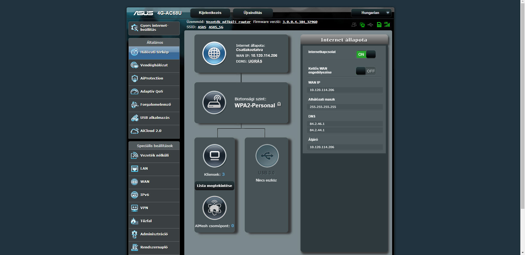This screenshot has width=525, height=255.
Task: Click the IPv6 globe icon in sidebar
Action: [135, 195]
